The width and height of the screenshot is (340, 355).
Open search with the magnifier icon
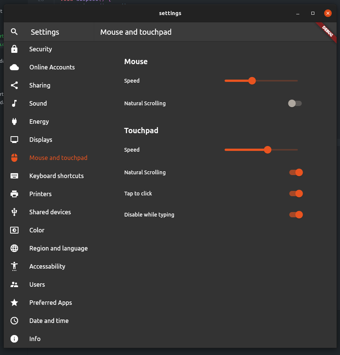point(14,32)
